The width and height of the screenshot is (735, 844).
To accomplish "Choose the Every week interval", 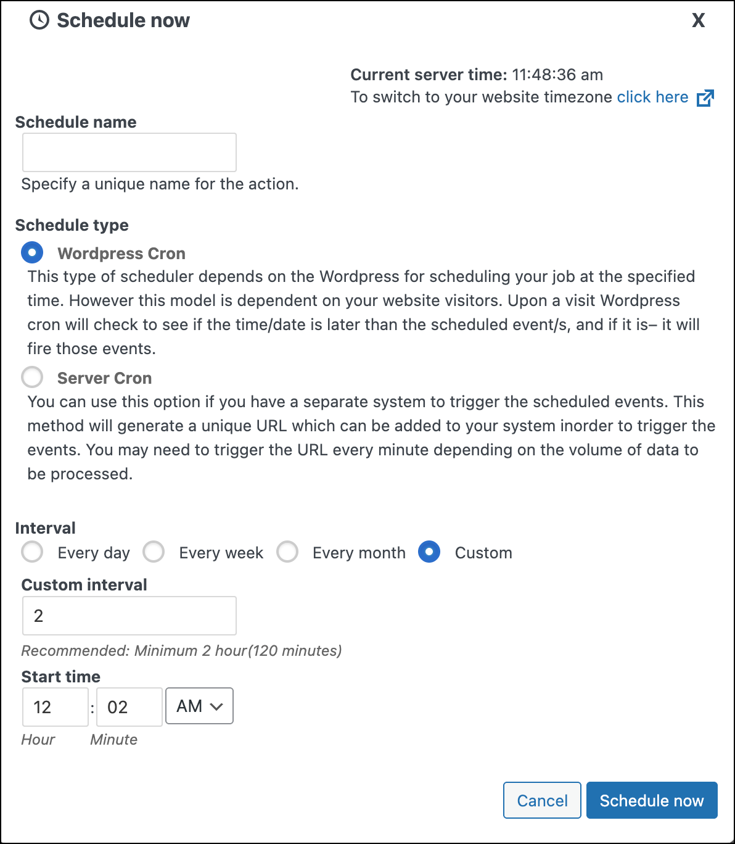I will [154, 552].
